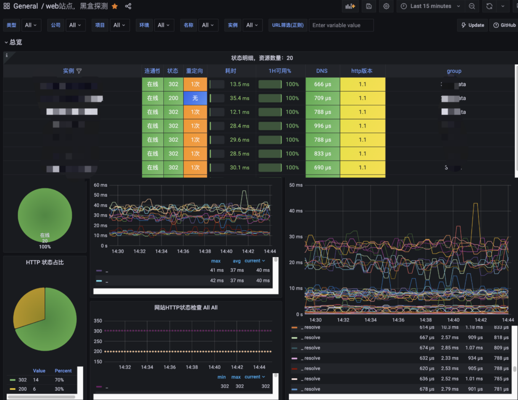518x400 pixels.
Task: Click the Update link button
Action: [x=472, y=25]
